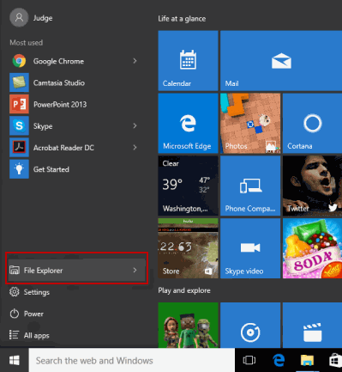Expand Google Chrome jump list arrow
Screen dimensions: 342x372
pos(135,61)
